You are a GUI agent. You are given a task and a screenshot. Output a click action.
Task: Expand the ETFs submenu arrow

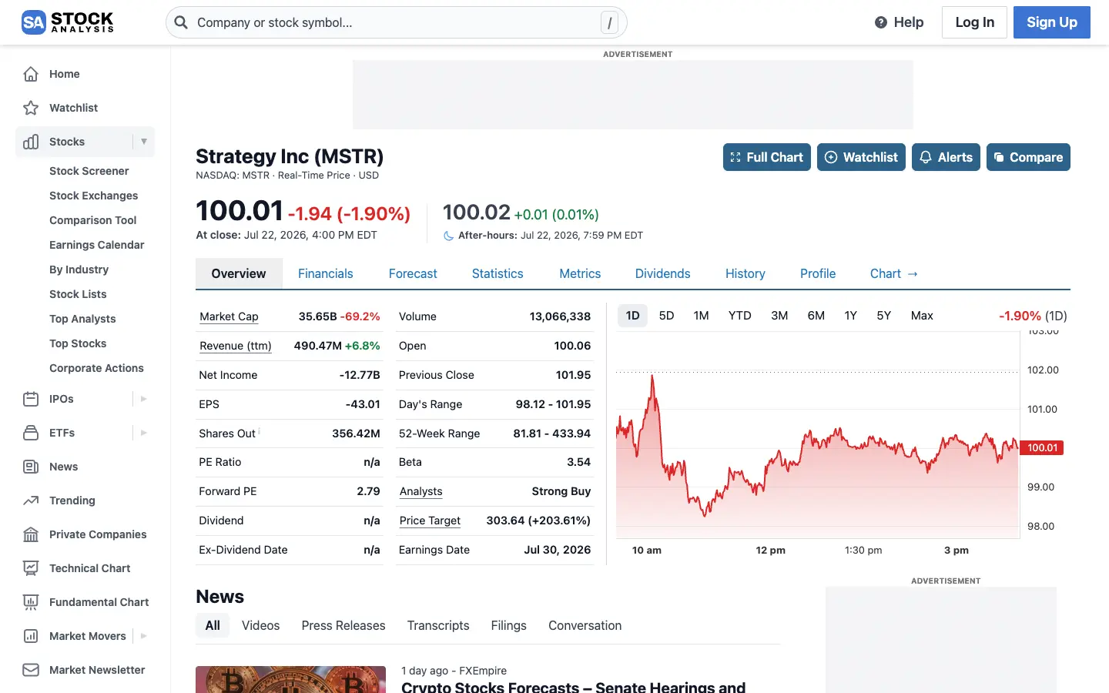[x=143, y=433]
